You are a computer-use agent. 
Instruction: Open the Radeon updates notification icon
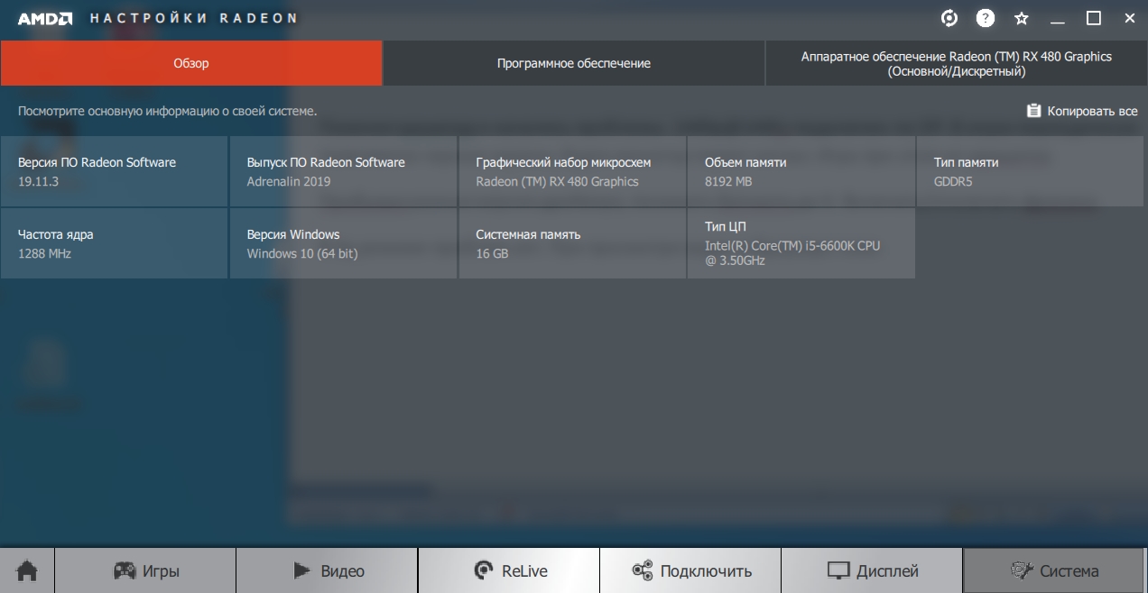(x=949, y=18)
